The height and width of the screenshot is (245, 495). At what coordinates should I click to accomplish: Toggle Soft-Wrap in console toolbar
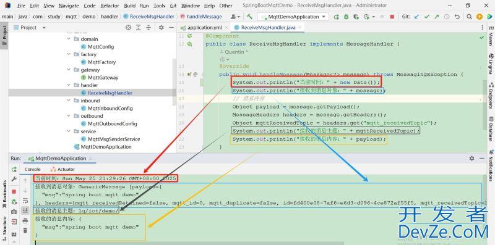25,201
